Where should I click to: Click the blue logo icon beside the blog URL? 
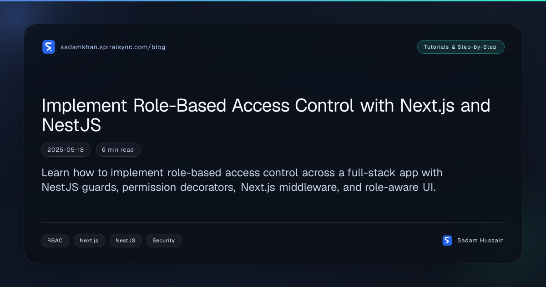pyautogui.click(x=49, y=47)
